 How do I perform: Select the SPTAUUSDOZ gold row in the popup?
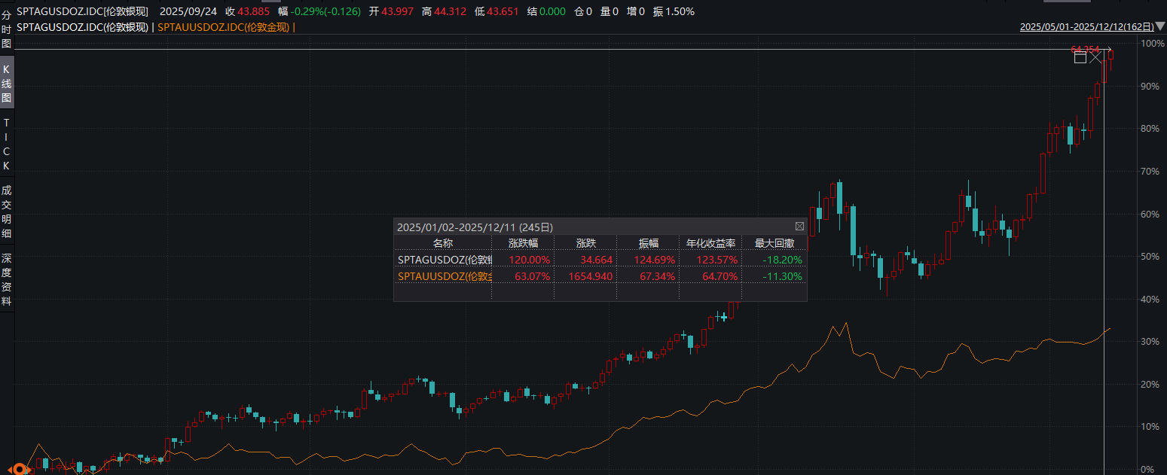point(444,276)
